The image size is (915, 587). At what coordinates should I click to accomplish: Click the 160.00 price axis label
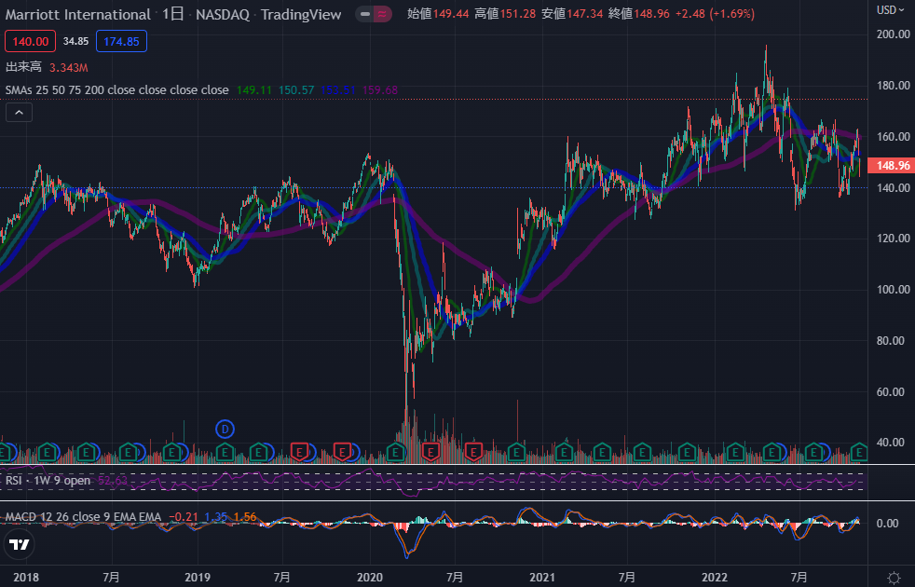coord(894,137)
